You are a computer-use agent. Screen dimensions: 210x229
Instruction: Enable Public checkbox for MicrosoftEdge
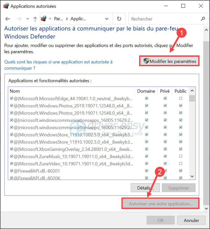(181, 98)
